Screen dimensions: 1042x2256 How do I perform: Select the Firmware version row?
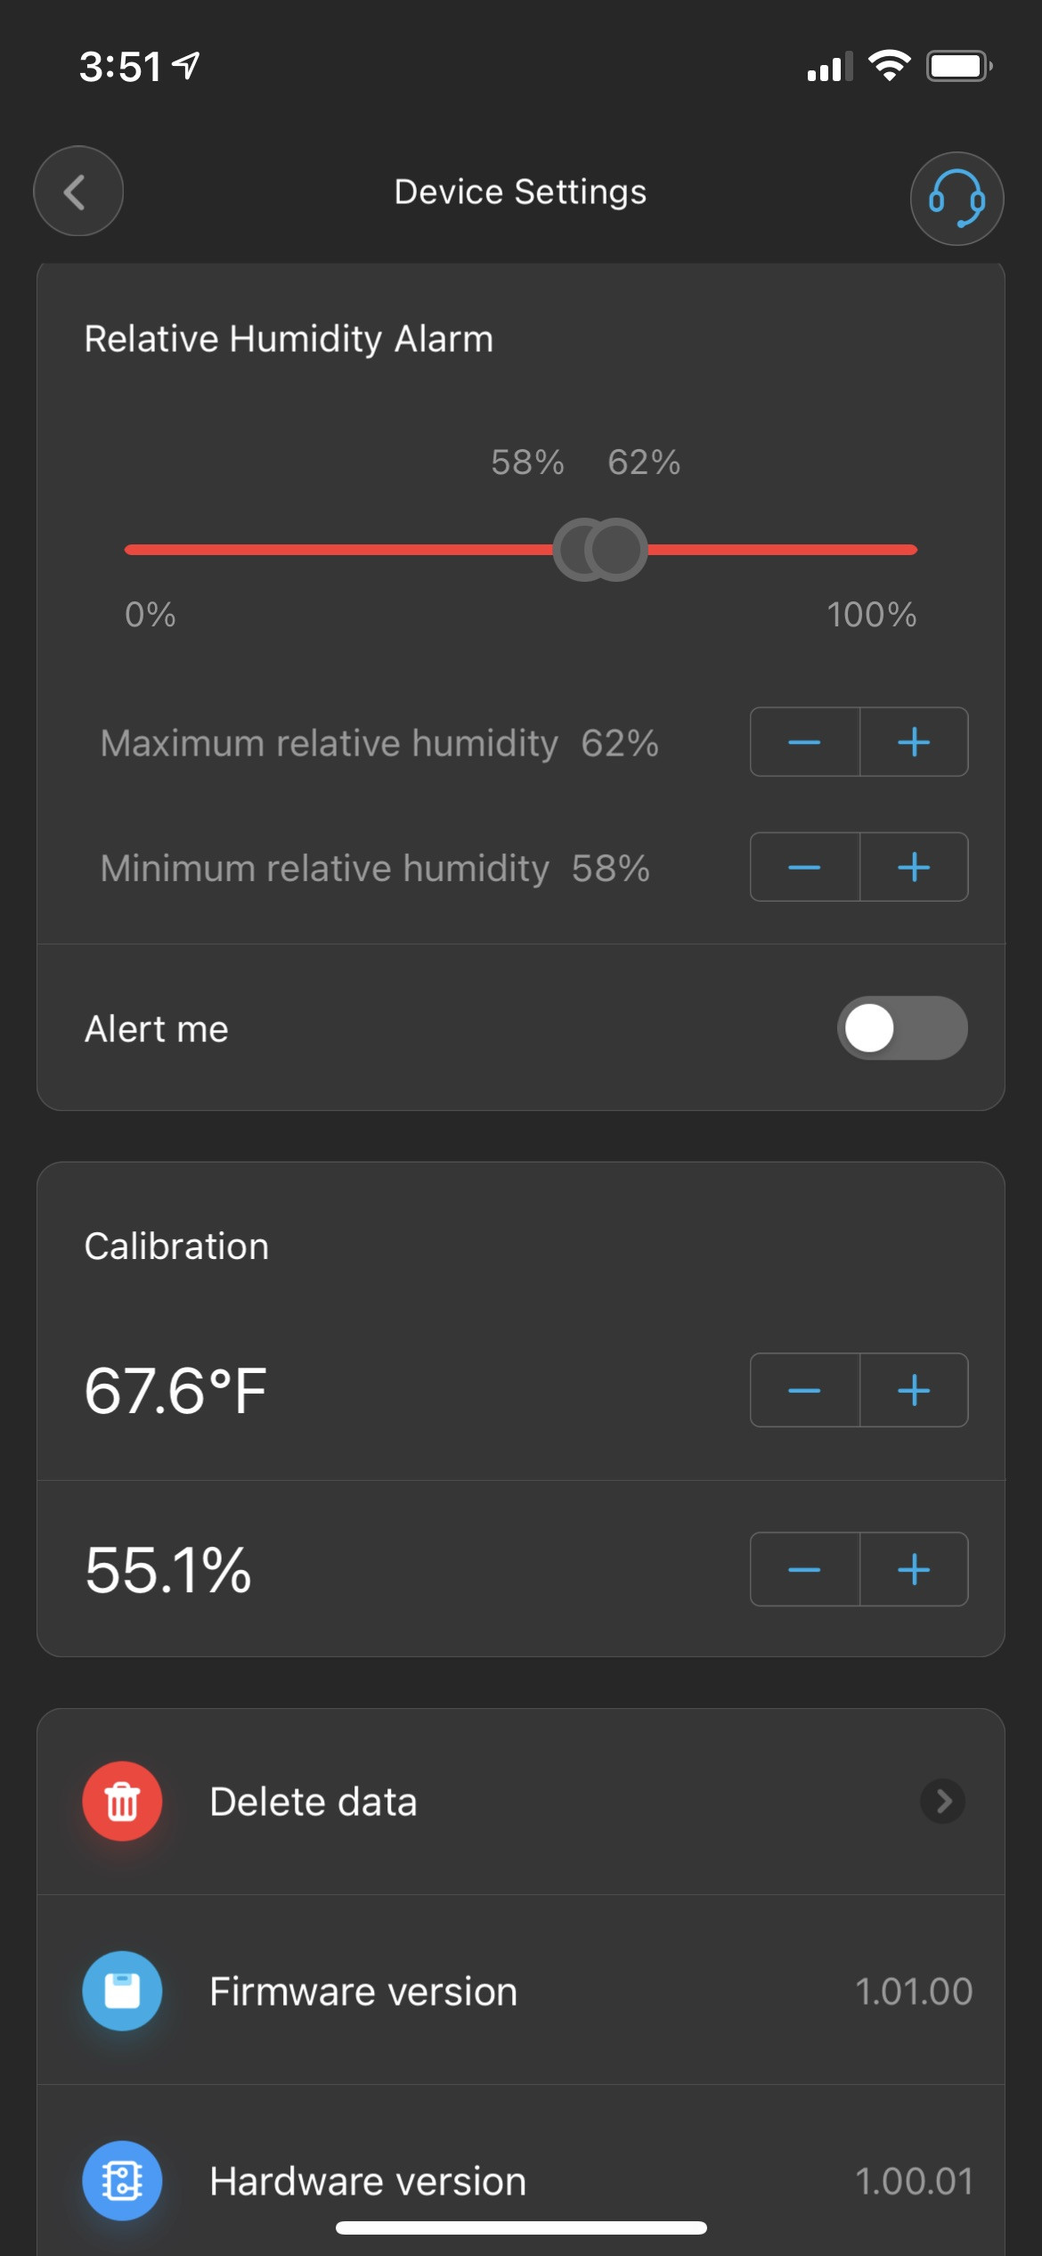[x=521, y=1990]
